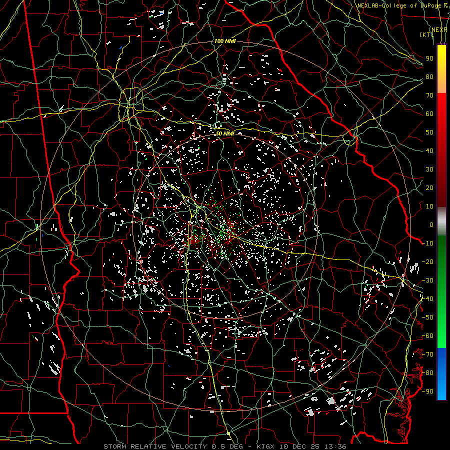Click the 40 value on the velocity scale
The width and height of the screenshot is (450, 450).
click(429, 150)
